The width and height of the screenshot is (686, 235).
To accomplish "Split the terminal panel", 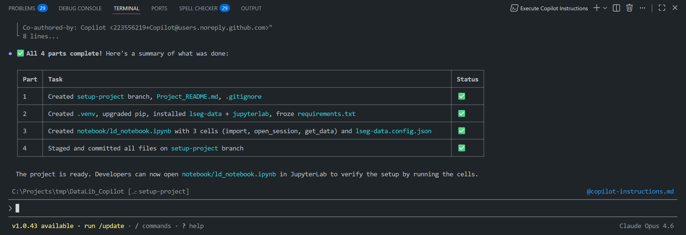I will coord(616,8).
